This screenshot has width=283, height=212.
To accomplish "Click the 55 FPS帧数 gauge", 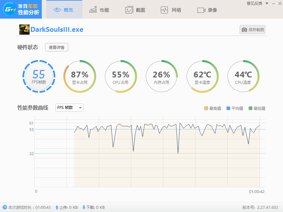I will coord(39,76).
